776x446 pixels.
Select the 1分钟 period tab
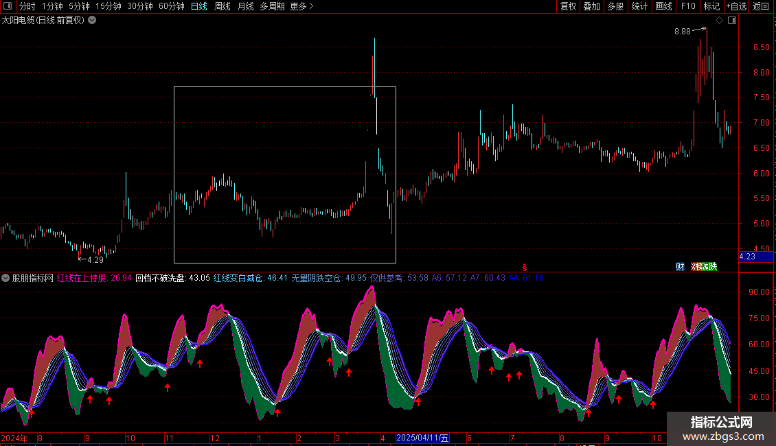pos(52,6)
